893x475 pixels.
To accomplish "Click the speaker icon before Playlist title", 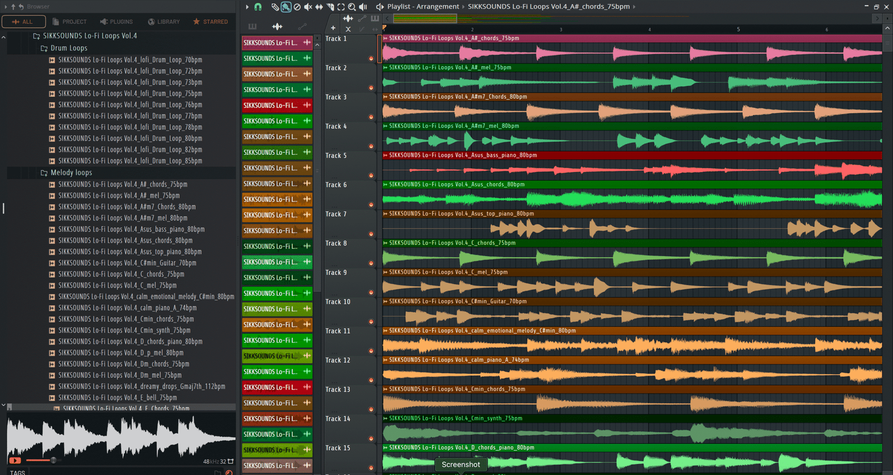I will coord(380,7).
